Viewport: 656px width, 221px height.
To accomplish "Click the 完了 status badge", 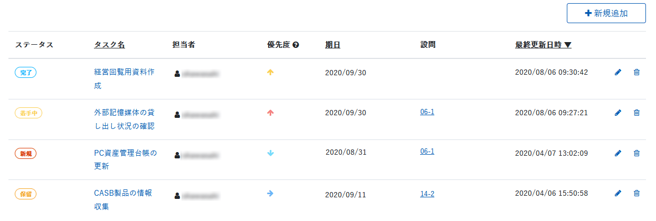I will coord(25,73).
